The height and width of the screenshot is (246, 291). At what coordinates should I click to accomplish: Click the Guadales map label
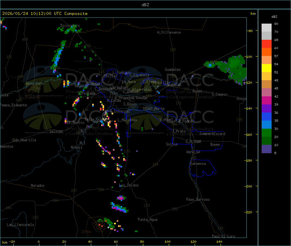tap(173, 70)
